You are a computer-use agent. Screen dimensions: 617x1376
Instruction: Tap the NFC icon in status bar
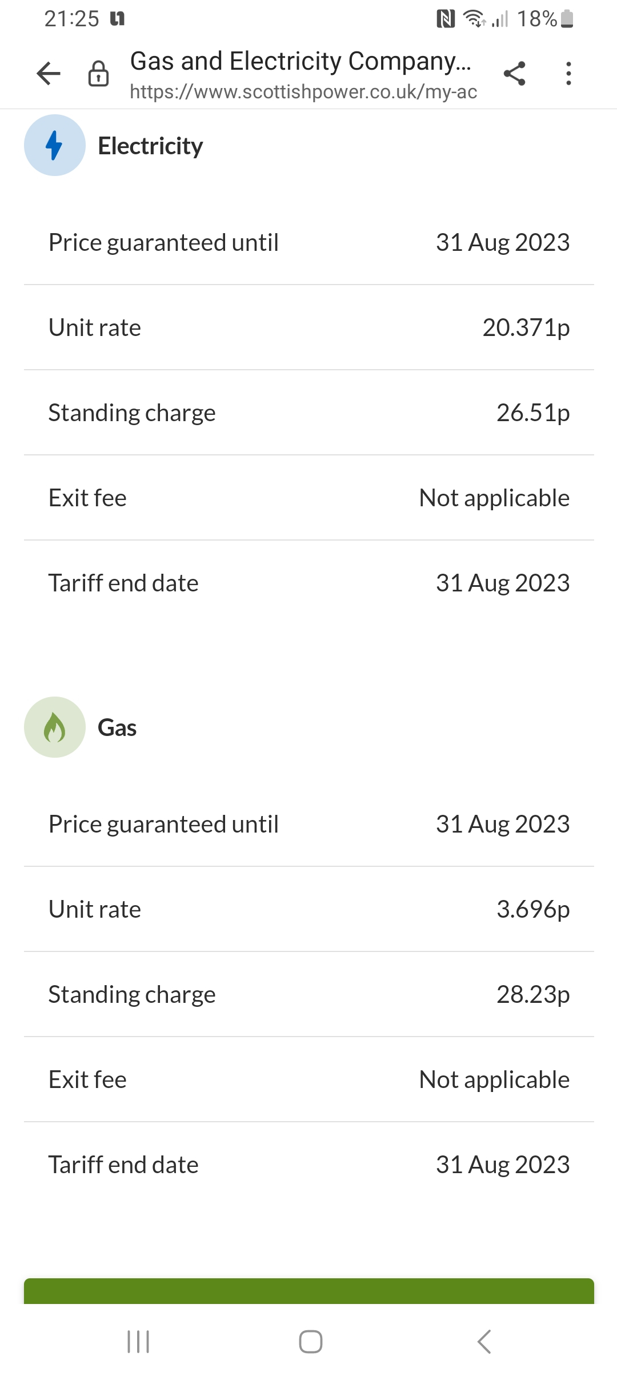click(x=446, y=19)
